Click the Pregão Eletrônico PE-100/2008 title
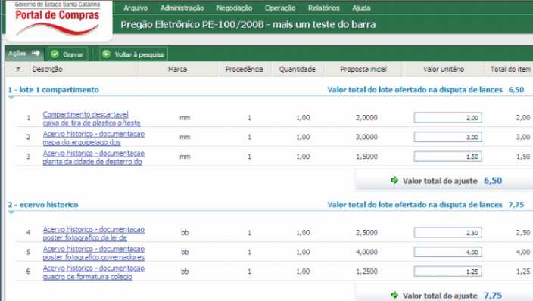Screen dimensions: 533x301 point(248,24)
